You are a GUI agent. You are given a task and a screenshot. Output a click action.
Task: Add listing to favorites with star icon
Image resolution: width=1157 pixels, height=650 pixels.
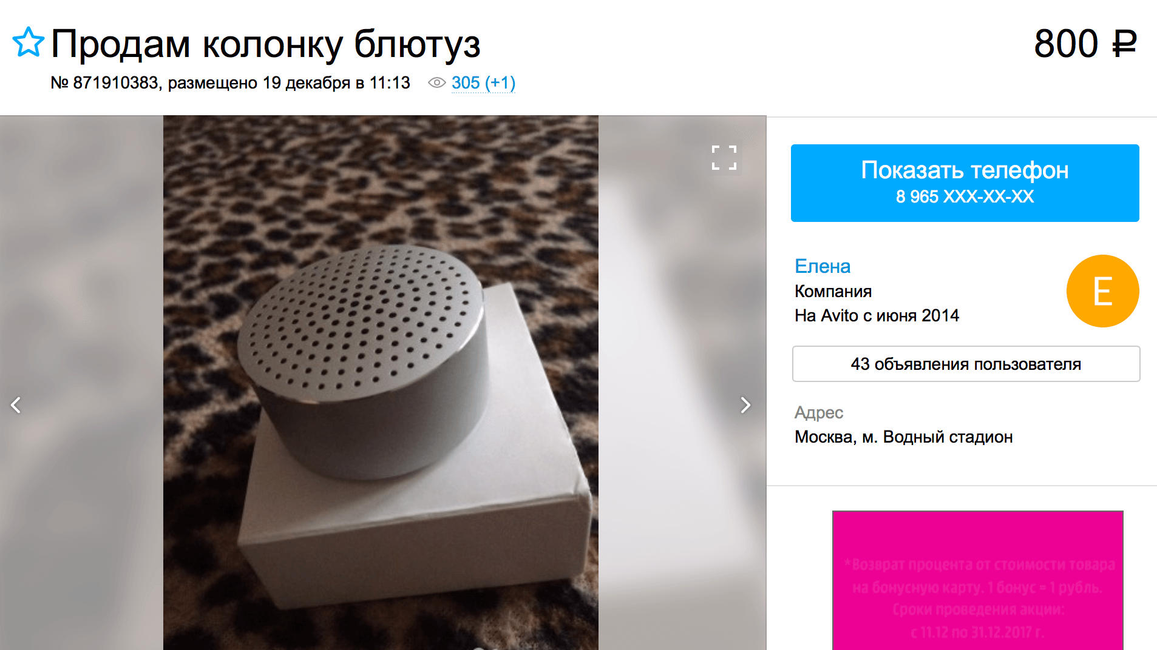coord(29,42)
